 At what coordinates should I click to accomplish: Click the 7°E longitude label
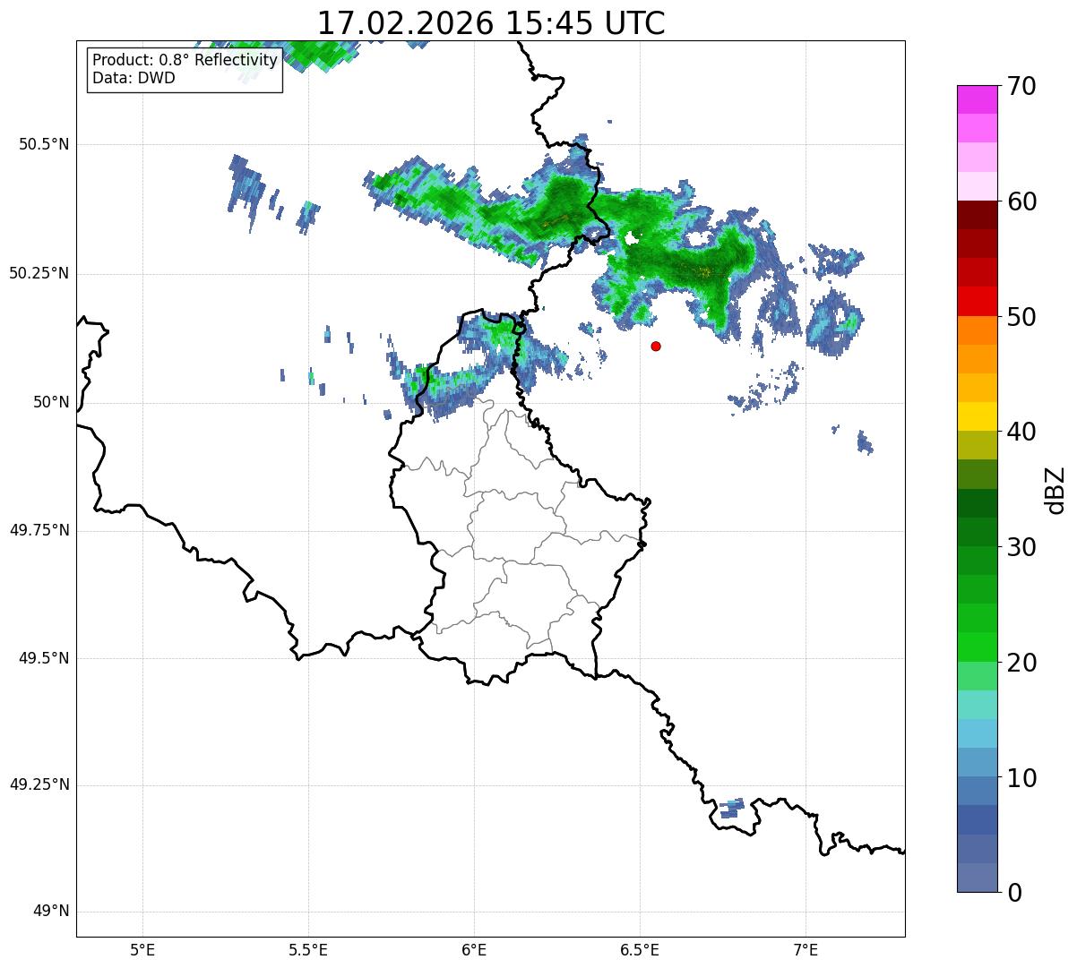coord(806,950)
